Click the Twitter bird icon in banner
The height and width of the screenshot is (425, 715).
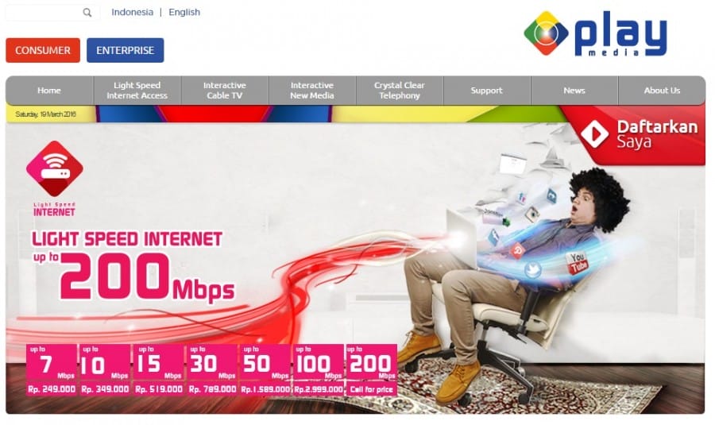tap(532, 270)
